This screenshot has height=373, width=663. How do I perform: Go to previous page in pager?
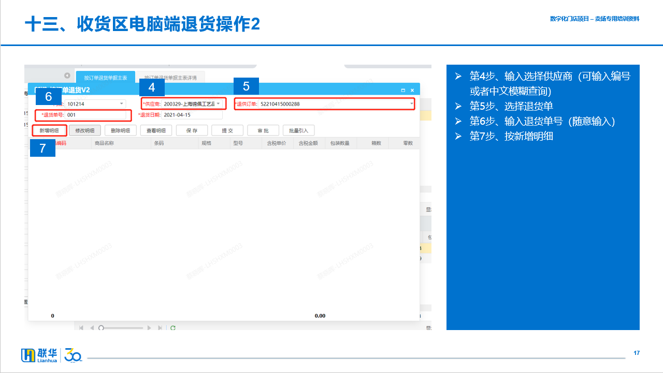[x=92, y=327]
